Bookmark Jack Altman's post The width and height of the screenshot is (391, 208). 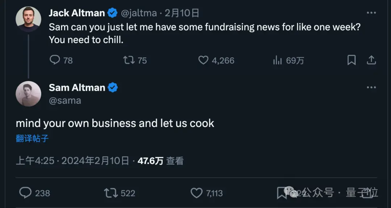[x=352, y=60]
